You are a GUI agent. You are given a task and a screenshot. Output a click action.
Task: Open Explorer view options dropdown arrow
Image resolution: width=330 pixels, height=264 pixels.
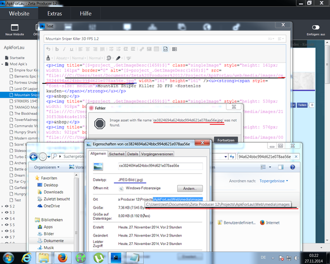270,167
